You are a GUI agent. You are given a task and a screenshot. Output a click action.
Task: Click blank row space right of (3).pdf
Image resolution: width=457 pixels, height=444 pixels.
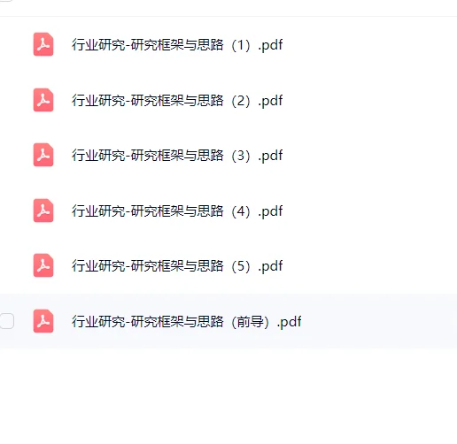(x=369, y=156)
